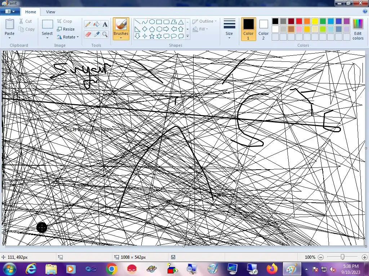Click the bottom-center canvas resize handle
The width and height of the screenshot is (369, 276).
coord(183,246)
